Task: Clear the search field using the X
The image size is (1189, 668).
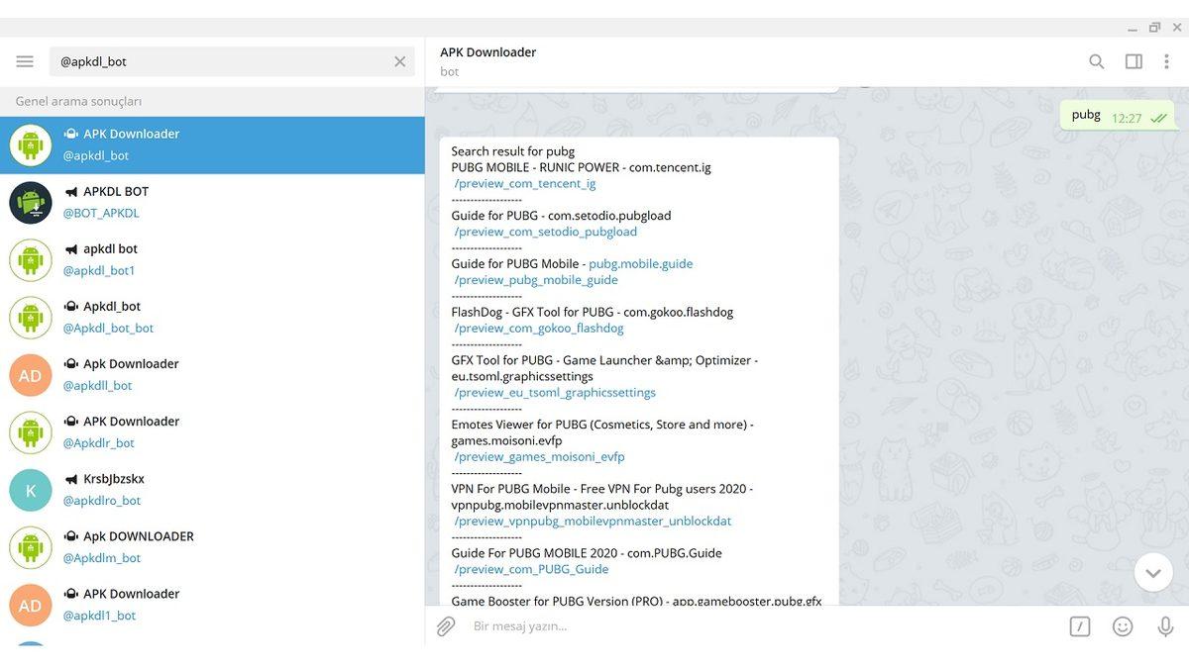Action: (399, 60)
